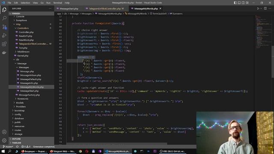Click the Explorer more actions ellipsis

[x=50, y=9]
